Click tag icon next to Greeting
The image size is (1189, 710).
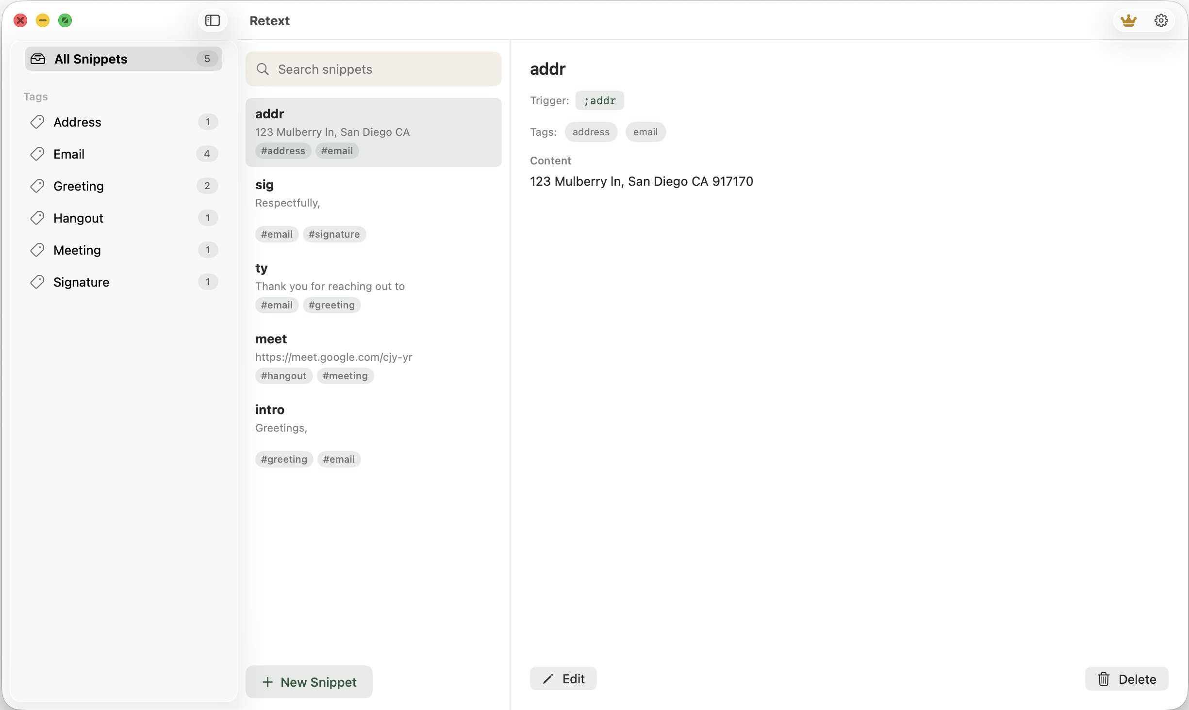pos(37,186)
